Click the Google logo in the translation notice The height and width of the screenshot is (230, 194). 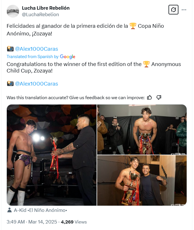point(68,57)
